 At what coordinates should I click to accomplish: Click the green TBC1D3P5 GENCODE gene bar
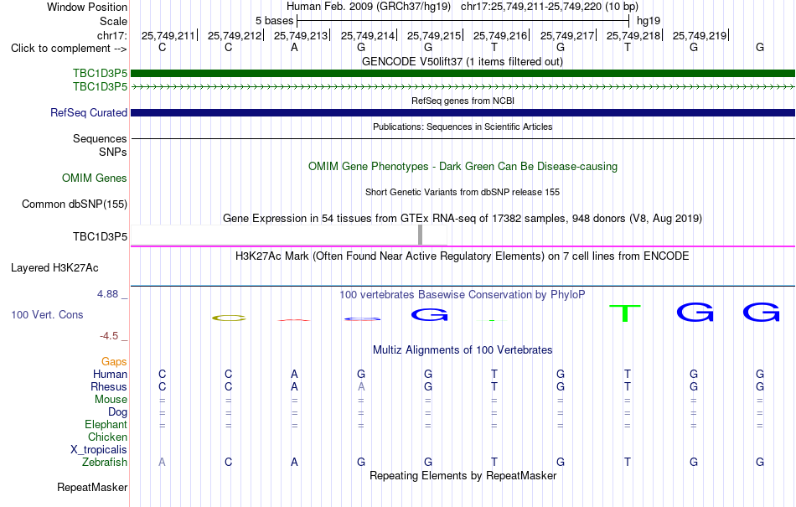[x=463, y=74]
